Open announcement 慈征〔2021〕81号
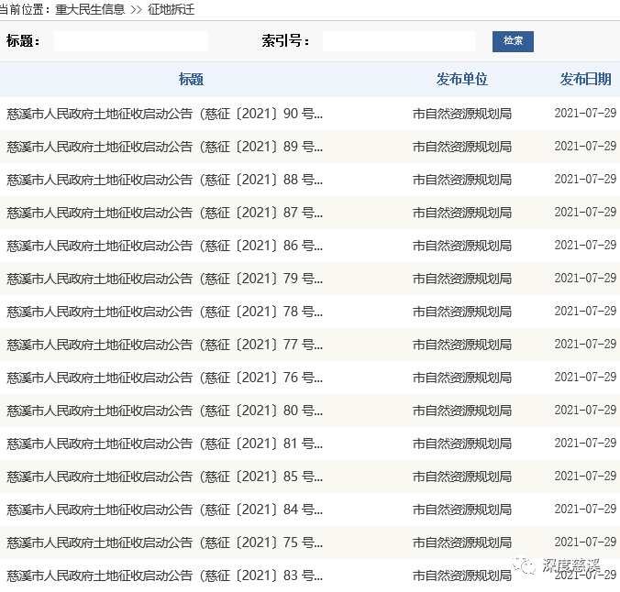The height and width of the screenshot is (592, 620). coord(164,444)
